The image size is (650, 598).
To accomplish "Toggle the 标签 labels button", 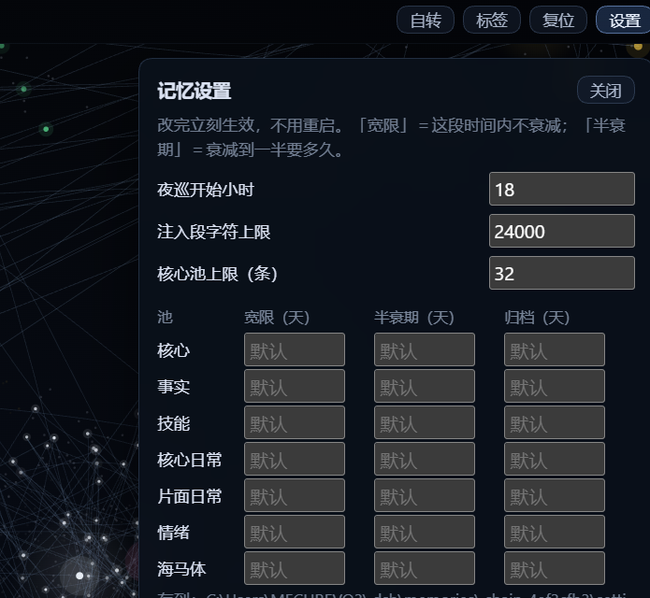I will click(492, 20).
